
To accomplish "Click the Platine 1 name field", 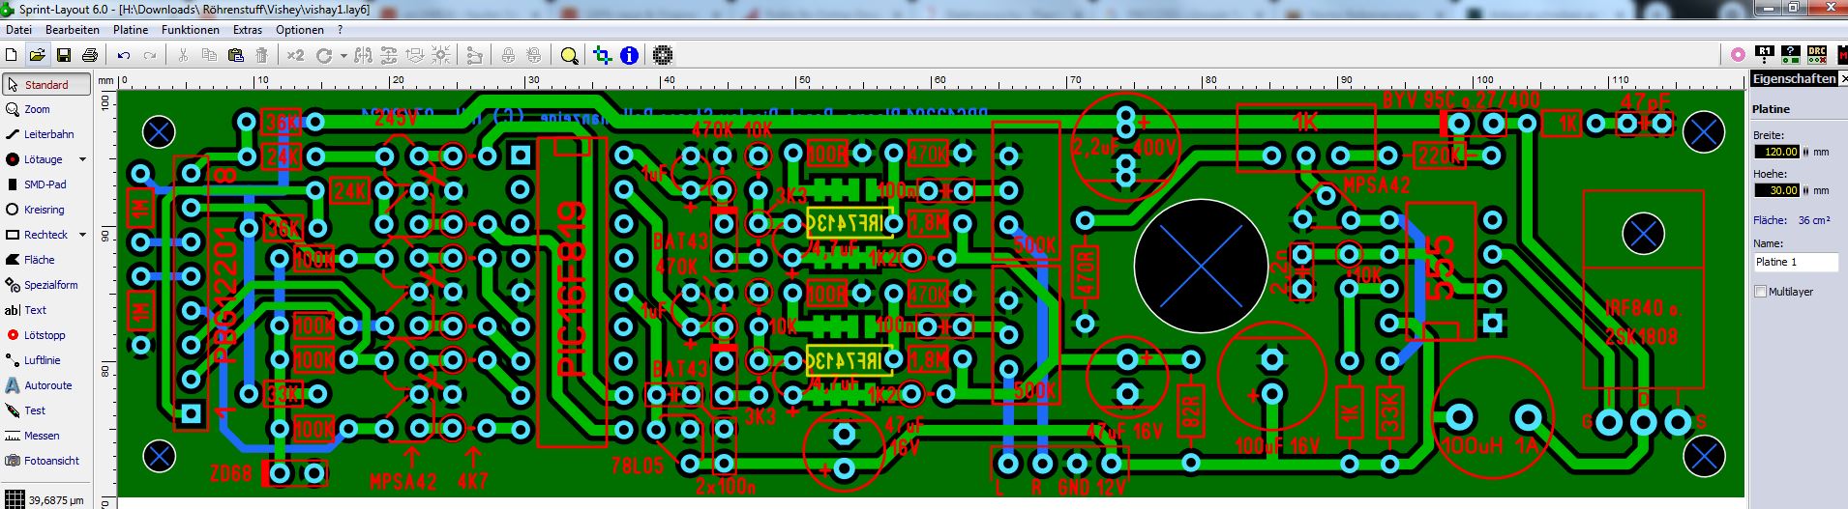I will [1795, 262].
